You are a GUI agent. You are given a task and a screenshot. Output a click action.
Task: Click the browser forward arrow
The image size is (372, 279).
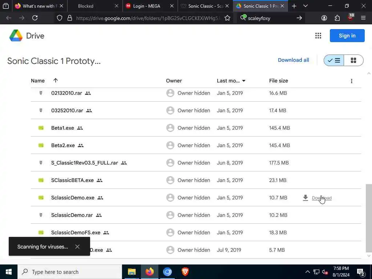22,18
